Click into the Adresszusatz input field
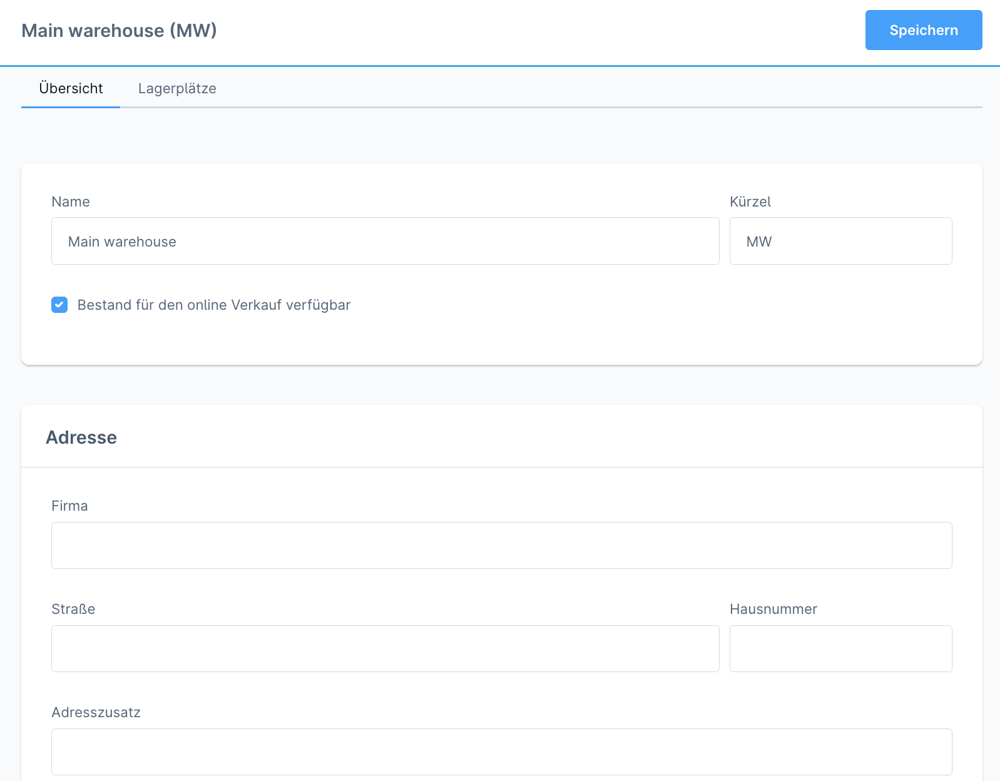Image resolution: width=1000 pixels, height=781 pixels. [502, 752]
